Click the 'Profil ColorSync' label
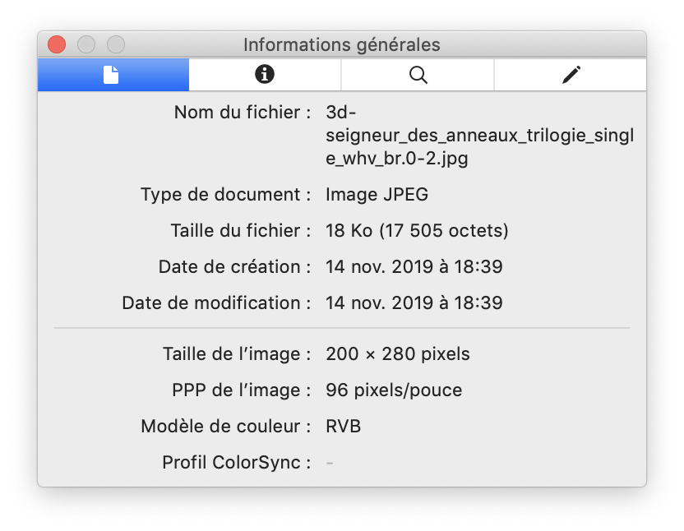Image resolution: width=684 pixels, height=531 pixels. coord(236,463)
